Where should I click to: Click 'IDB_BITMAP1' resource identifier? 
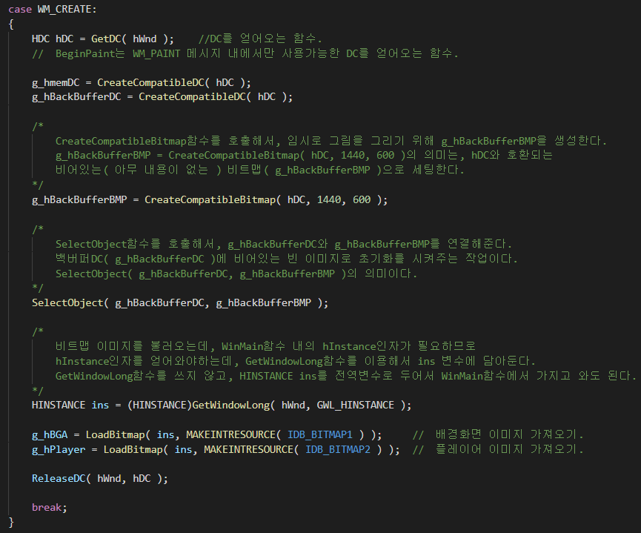[x=319, y=434]
